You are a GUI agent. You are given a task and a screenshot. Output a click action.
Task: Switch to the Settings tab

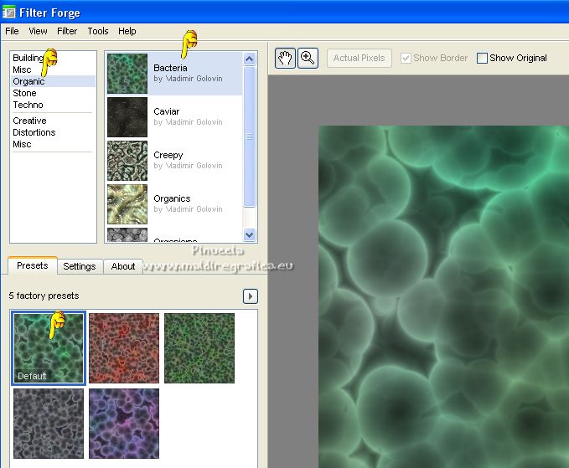pyautogui.click(x=80, y=266)
